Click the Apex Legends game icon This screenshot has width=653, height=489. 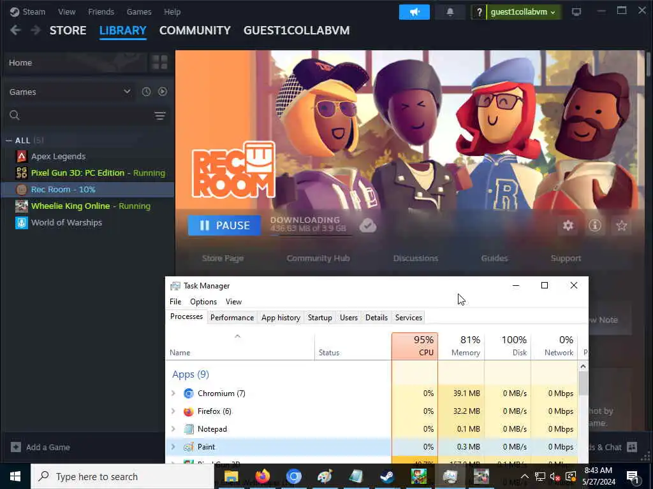click(x=22, y=157)
